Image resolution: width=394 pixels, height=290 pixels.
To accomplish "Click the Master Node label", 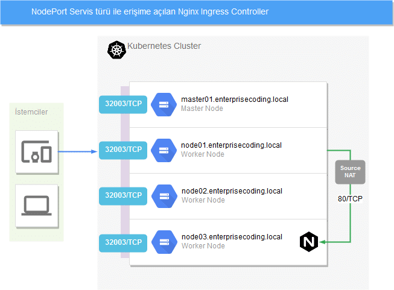I will 202,109.
